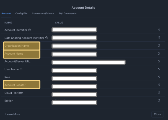Select the Cloud Platform label

click(14, 93)
